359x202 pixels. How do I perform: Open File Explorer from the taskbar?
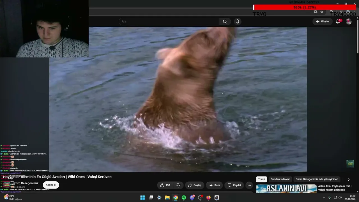[x=167, y=198]
